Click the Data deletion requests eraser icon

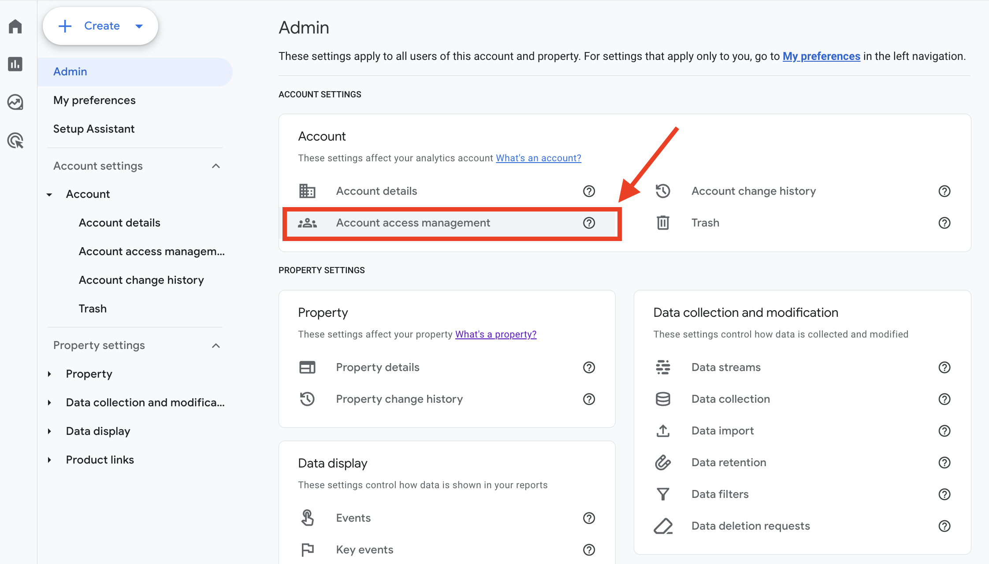point(663,526)
